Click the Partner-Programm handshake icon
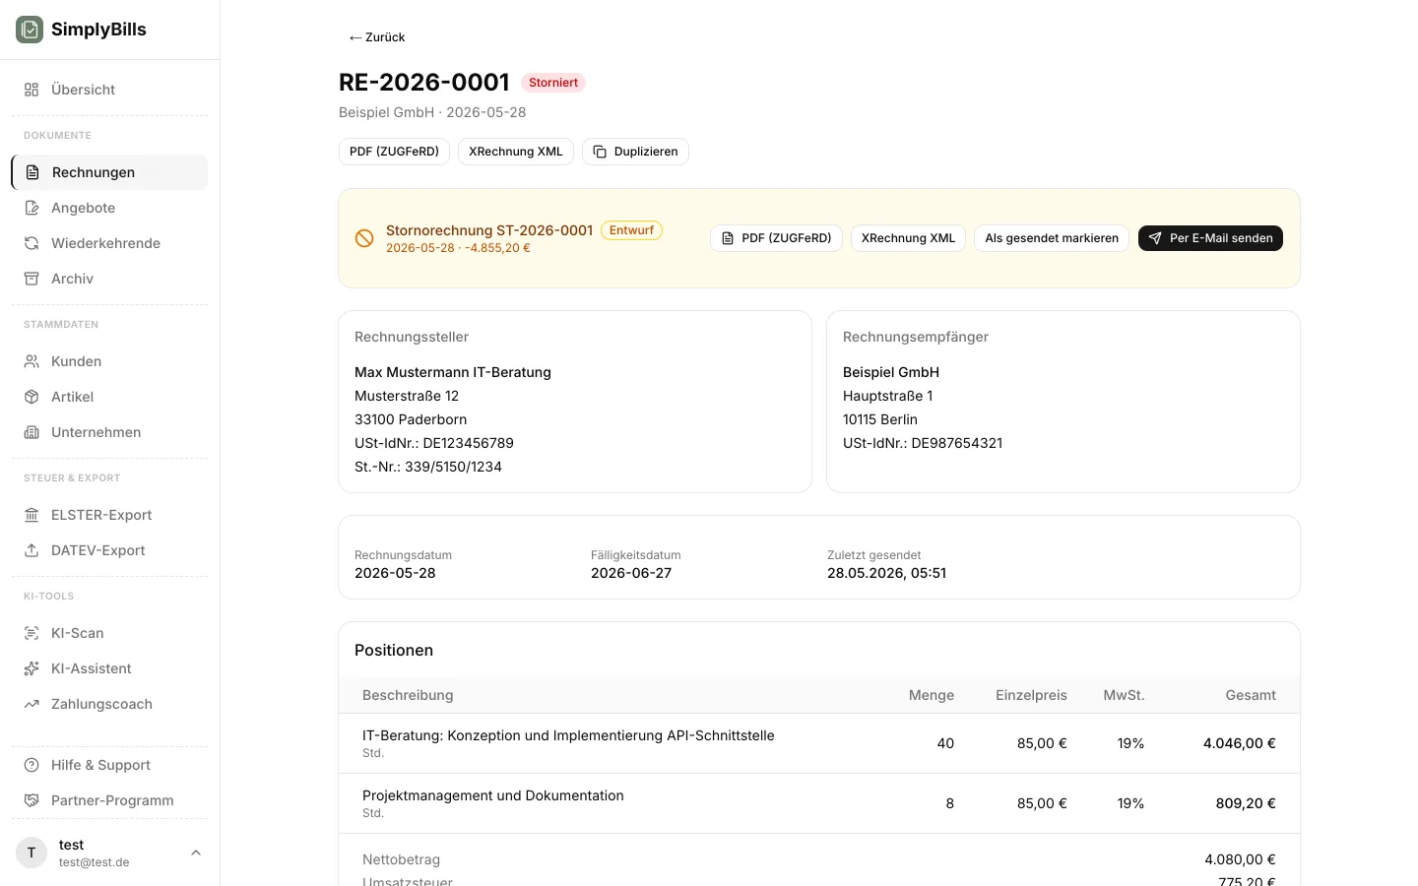Viewport: 1418px width, 886px height. [x=32, y=800]
